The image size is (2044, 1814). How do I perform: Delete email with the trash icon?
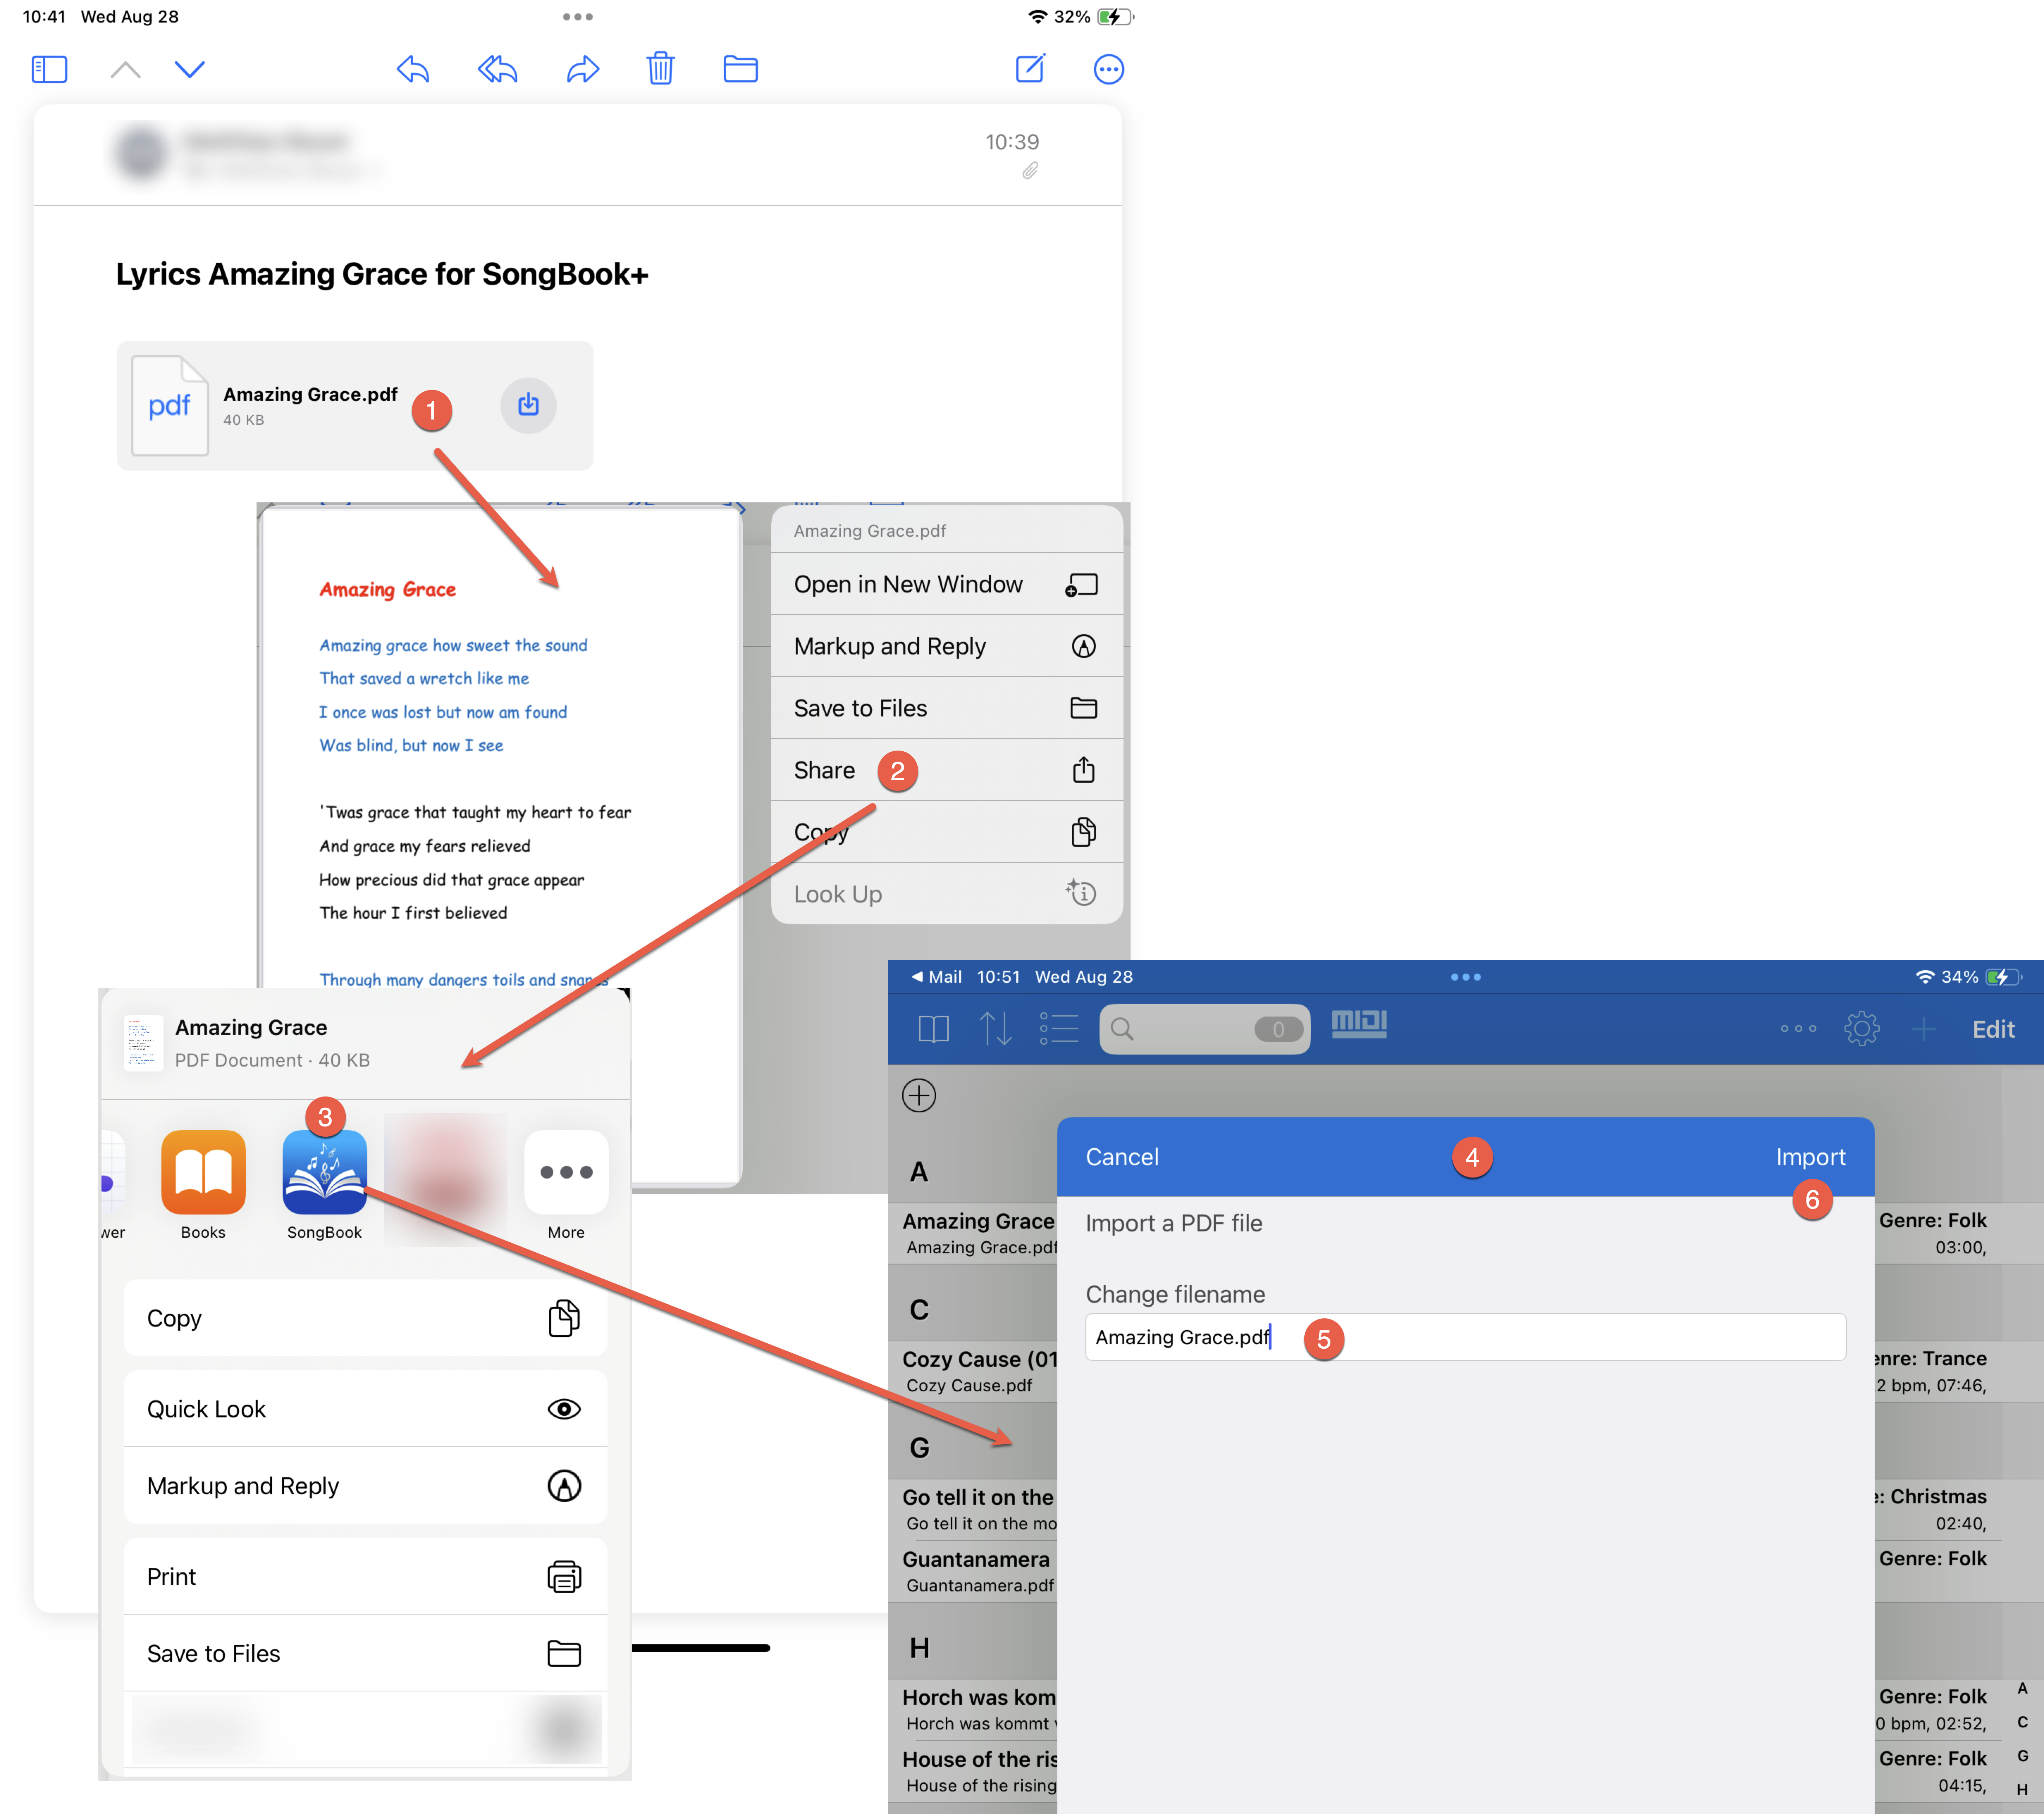[660, 69]
